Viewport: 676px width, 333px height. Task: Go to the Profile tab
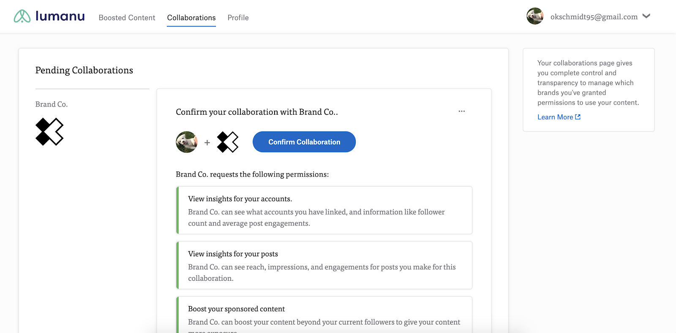pyautogui.click(x=238, y=18)
